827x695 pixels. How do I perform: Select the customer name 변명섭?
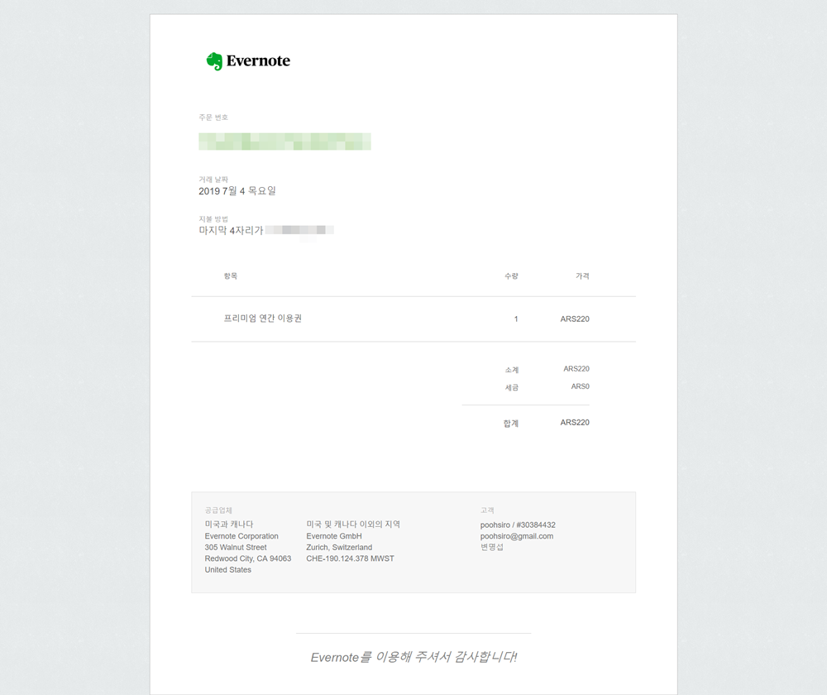(x=491, y=547)
